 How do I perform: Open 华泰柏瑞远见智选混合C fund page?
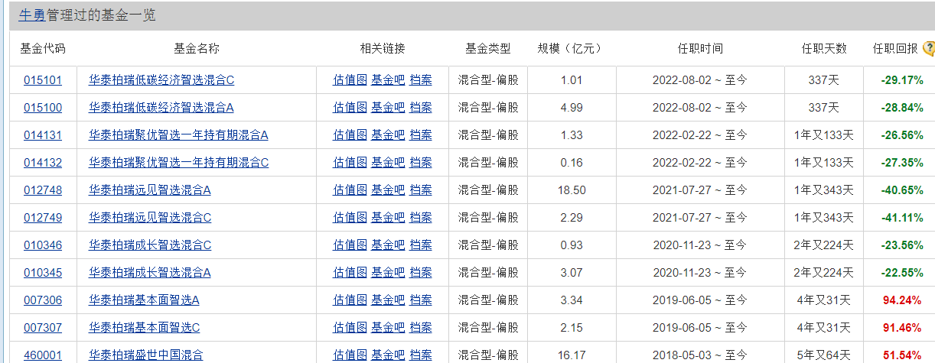click(150, 217)
